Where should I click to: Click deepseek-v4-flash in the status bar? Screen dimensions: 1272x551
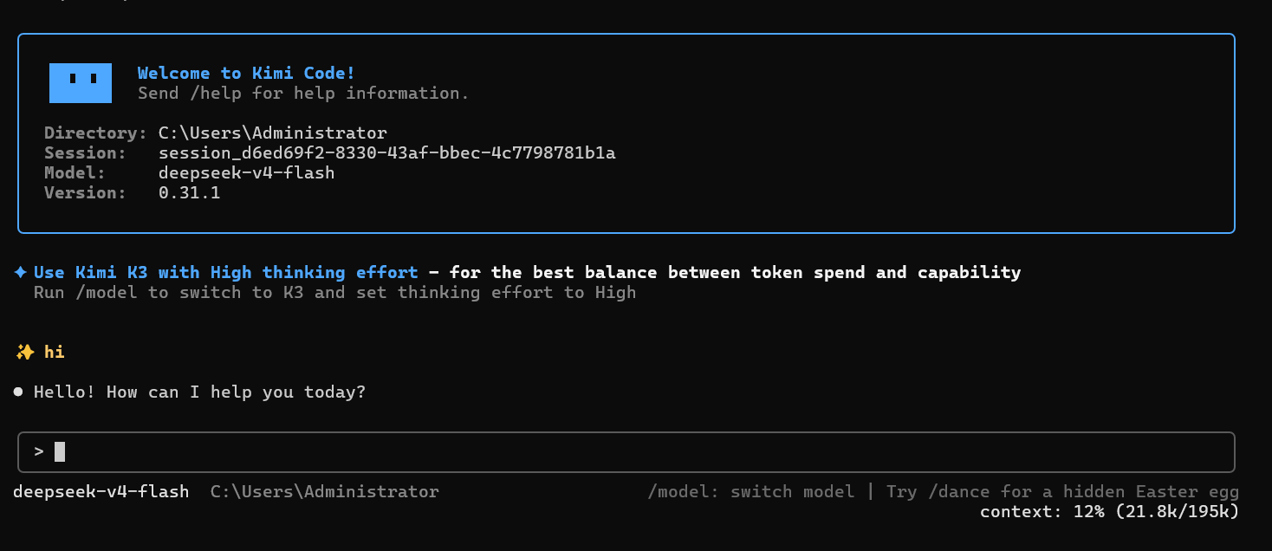(101, 491)
